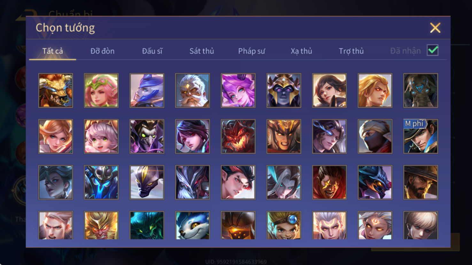Open the Sát thủ tab
472x265 pixels.
coord(202,51)
